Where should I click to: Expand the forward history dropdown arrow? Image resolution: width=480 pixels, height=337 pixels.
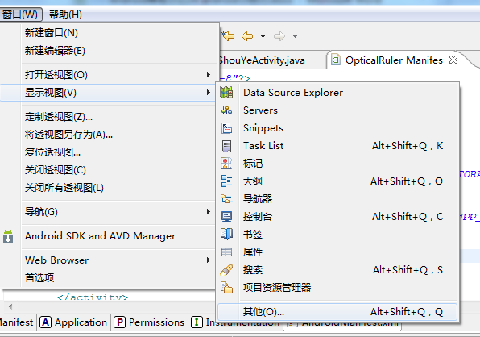click(295, 36)
